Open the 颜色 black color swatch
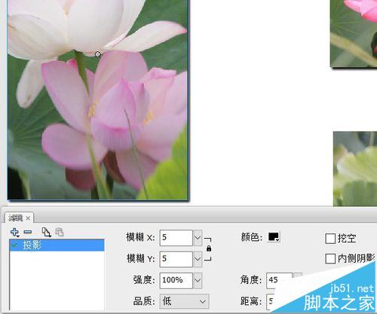 pyautogui.click(x=274, y=237)
